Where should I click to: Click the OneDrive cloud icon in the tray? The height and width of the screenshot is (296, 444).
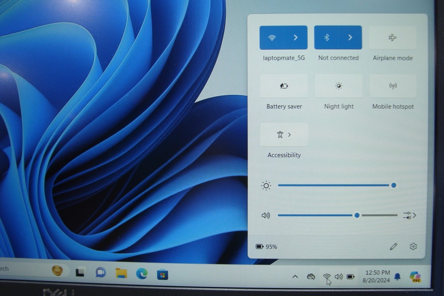(311, 276)
